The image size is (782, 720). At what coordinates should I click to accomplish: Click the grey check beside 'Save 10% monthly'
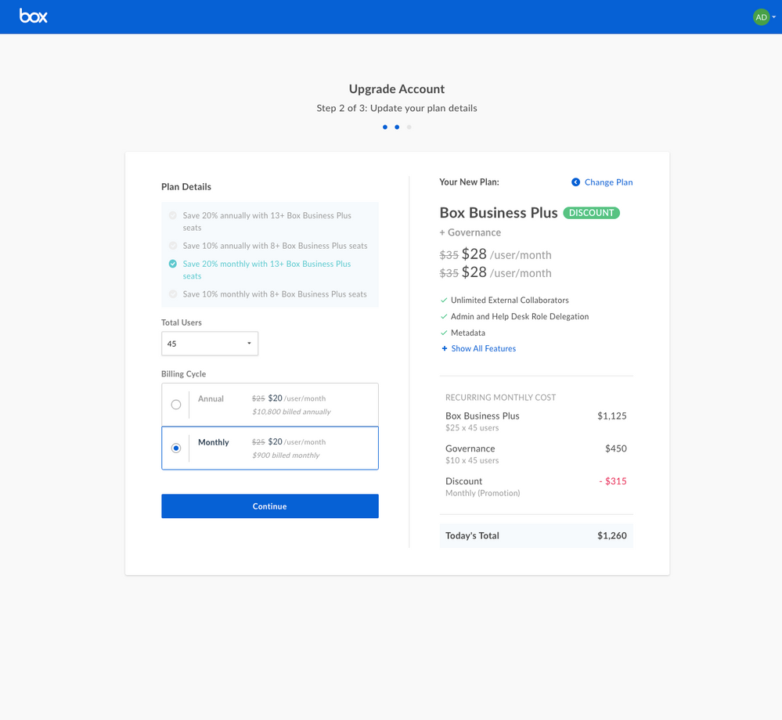tap(173, 294)
